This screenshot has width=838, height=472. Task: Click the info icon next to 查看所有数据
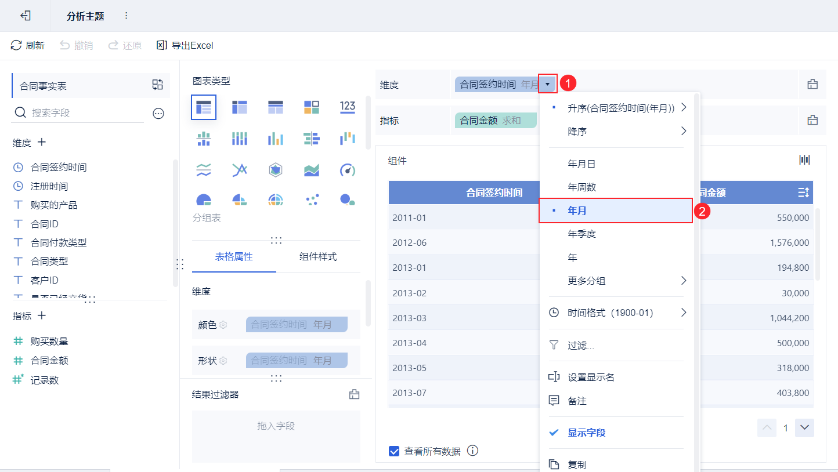pos(472,451)
